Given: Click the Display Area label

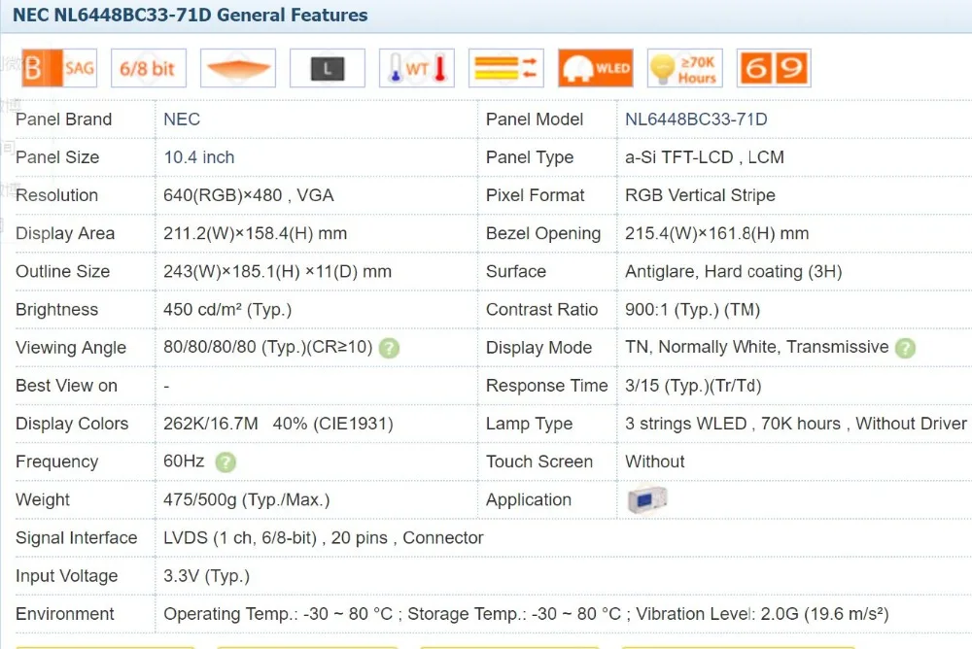Looking at the screenshot, I should tap(65, 234).
